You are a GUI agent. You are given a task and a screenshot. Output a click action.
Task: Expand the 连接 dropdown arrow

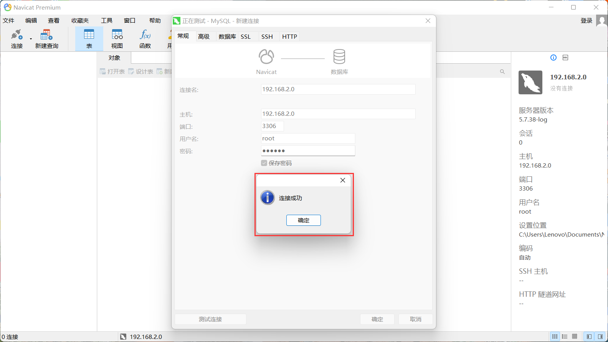(x=31, y=39)
